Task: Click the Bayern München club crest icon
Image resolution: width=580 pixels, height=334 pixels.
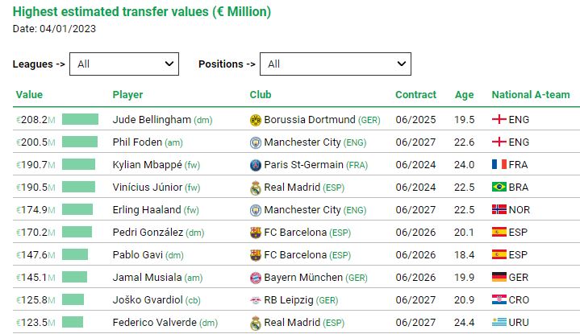Action: point(256,278)
